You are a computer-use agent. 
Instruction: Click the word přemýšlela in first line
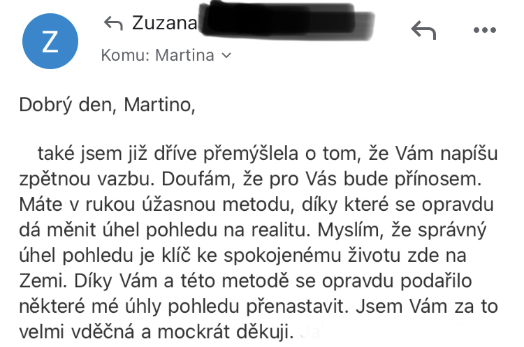(x=251, y=154)
